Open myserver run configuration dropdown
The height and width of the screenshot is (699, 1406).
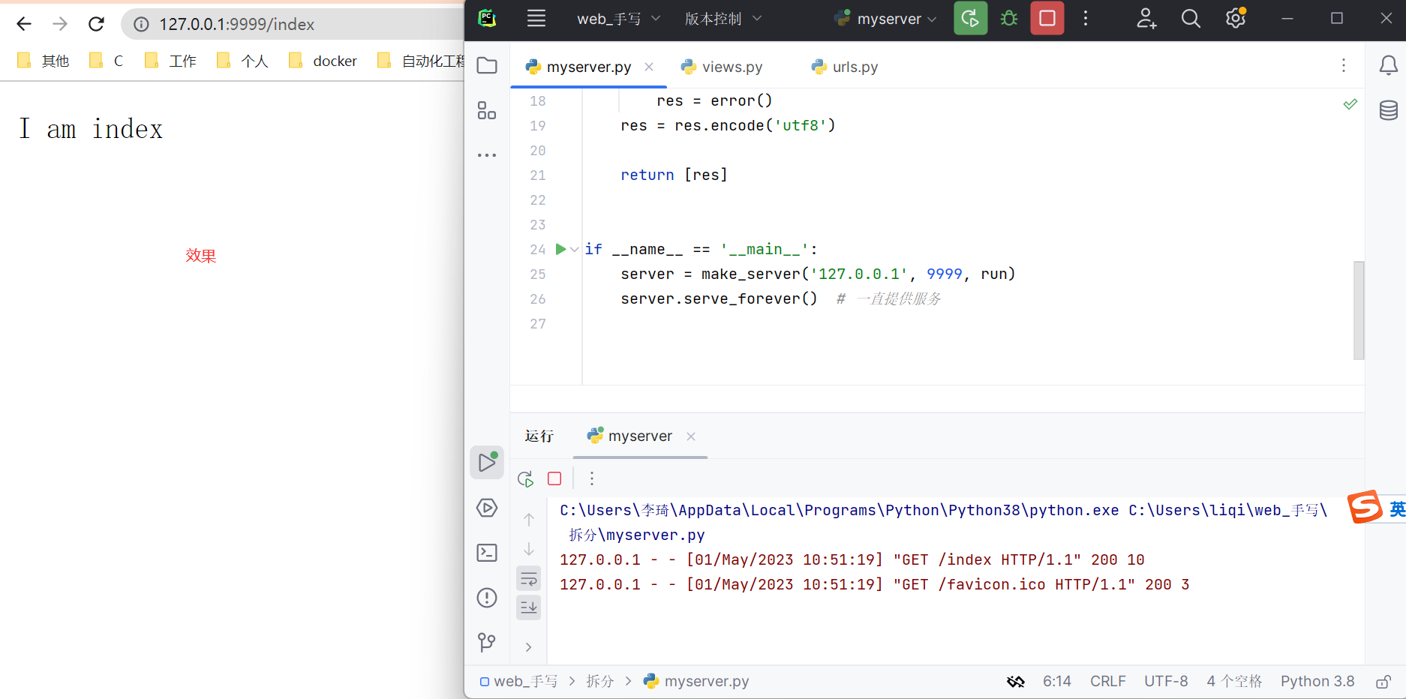pyautogui.click(x=886, y=19)
